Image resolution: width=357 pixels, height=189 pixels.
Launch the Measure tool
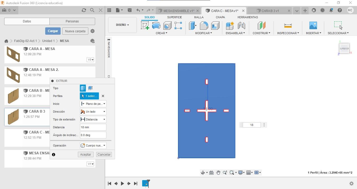click(x=288, y=26)
